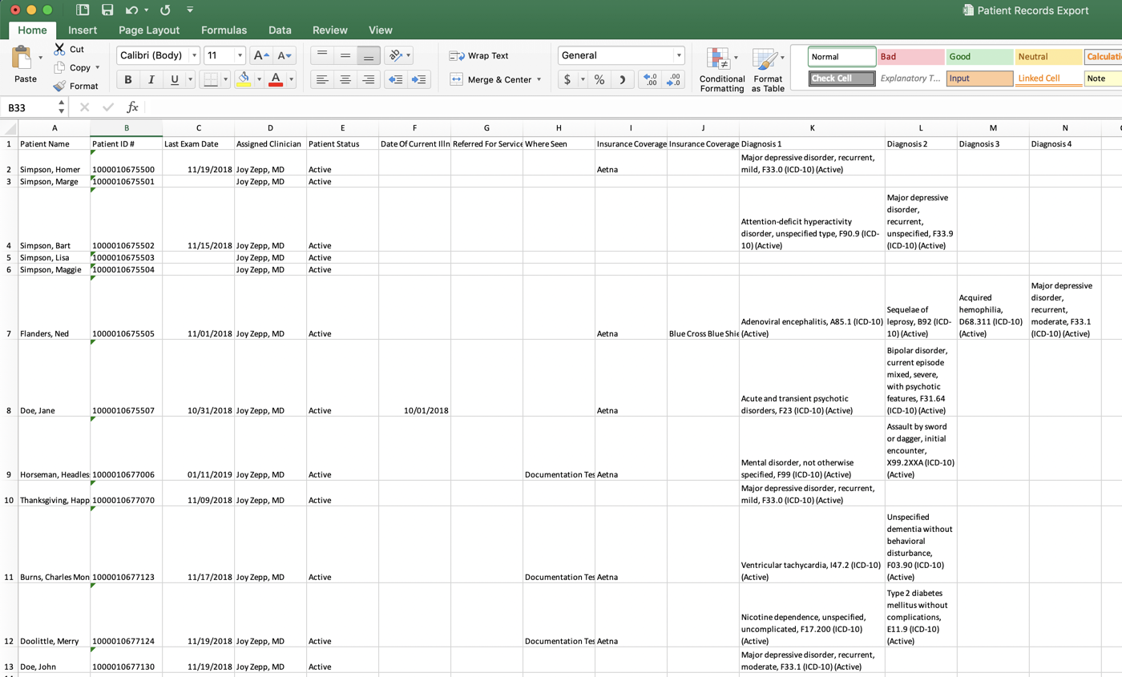Apply the yellow fill color bucket

[244, 80]
